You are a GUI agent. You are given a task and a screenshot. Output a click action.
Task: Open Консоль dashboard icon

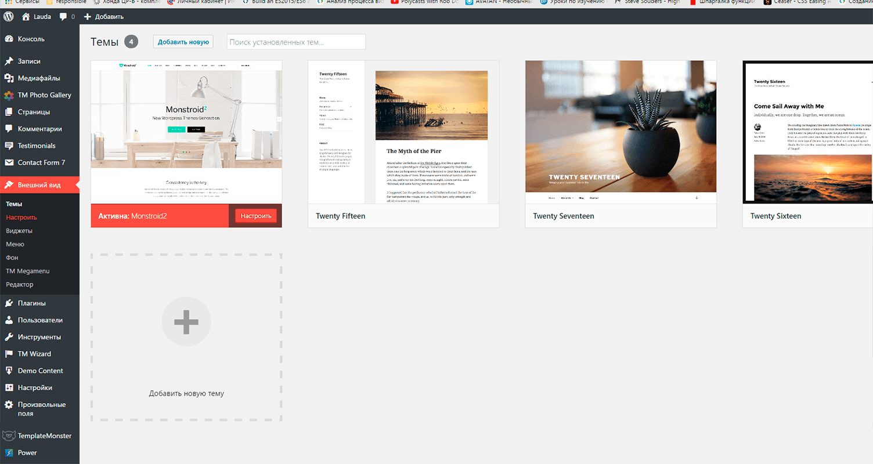point(9,39)
